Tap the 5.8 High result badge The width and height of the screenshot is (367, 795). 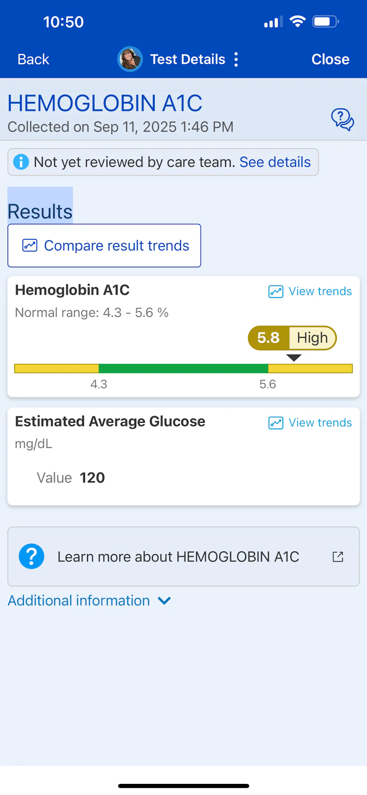click(292, 338)
